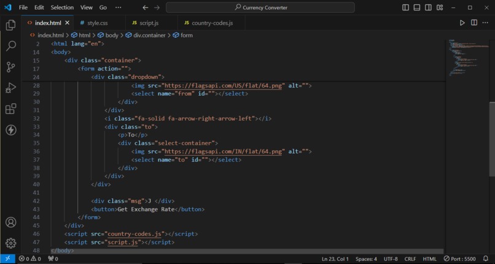Viewport: 495px width, 264px height.
Task: Change language mode via HTML status item
Action: click(430, 259)
